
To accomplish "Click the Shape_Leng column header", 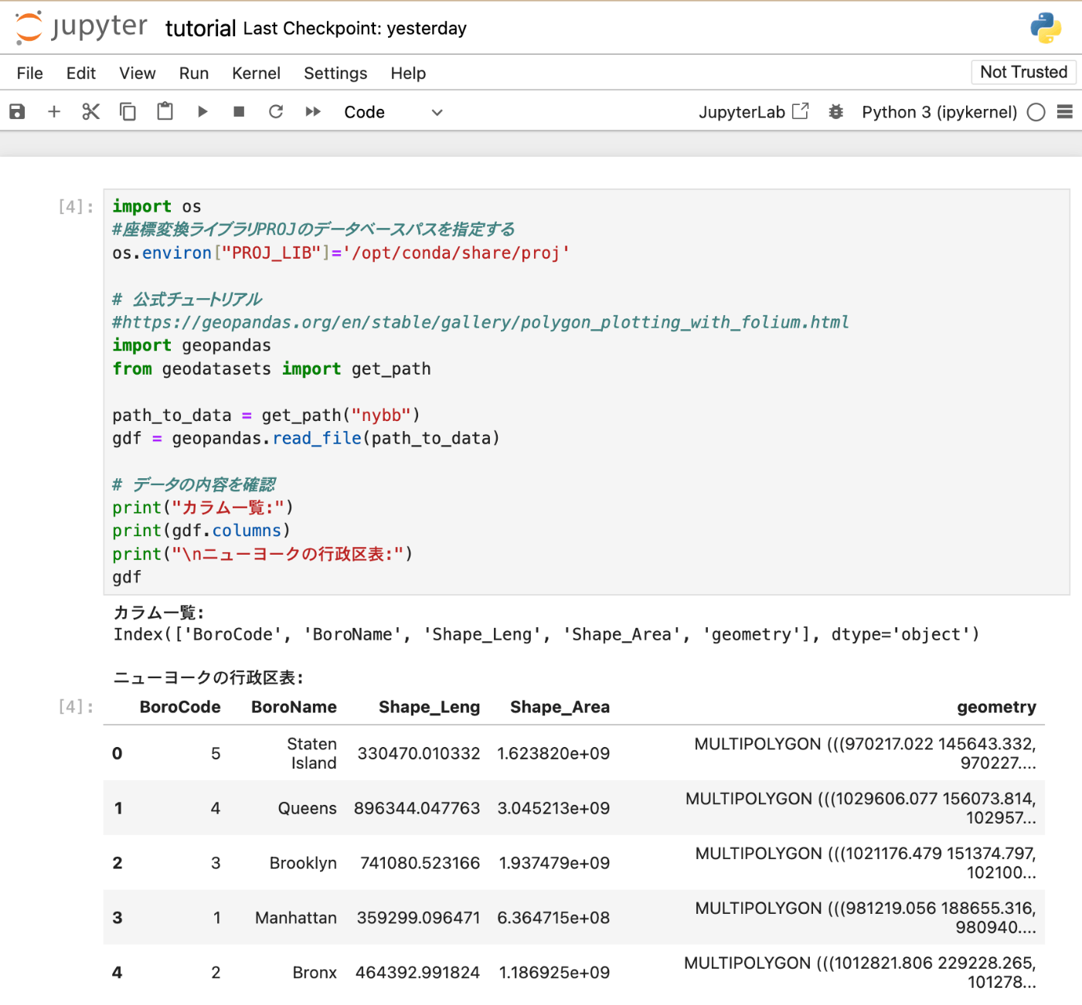I will pyautogui.click(x=429, y=707).
